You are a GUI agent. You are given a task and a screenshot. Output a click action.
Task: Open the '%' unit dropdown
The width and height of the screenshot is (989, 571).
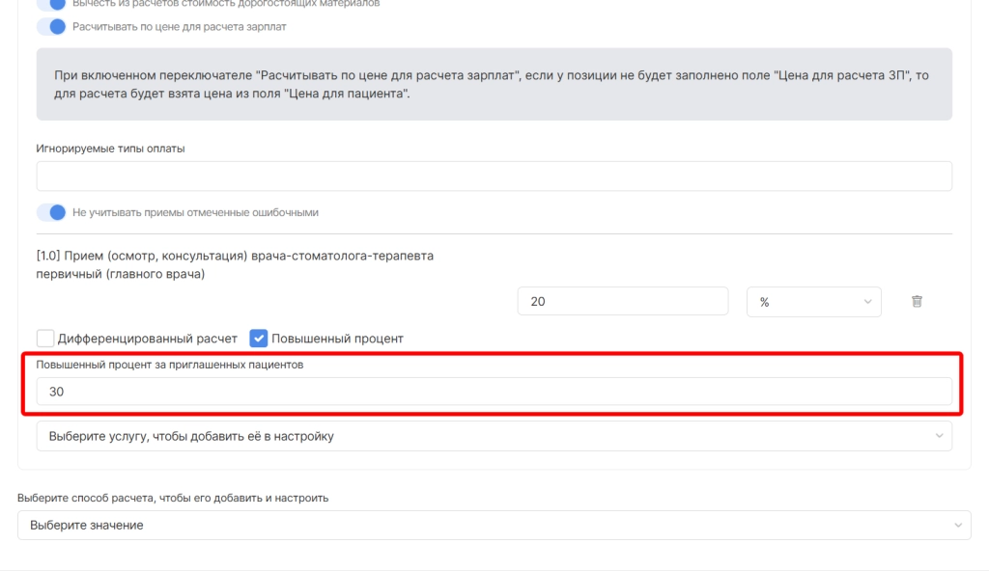tap(813, 302)
